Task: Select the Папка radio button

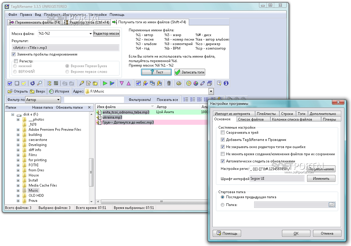Action: (223, 205)
